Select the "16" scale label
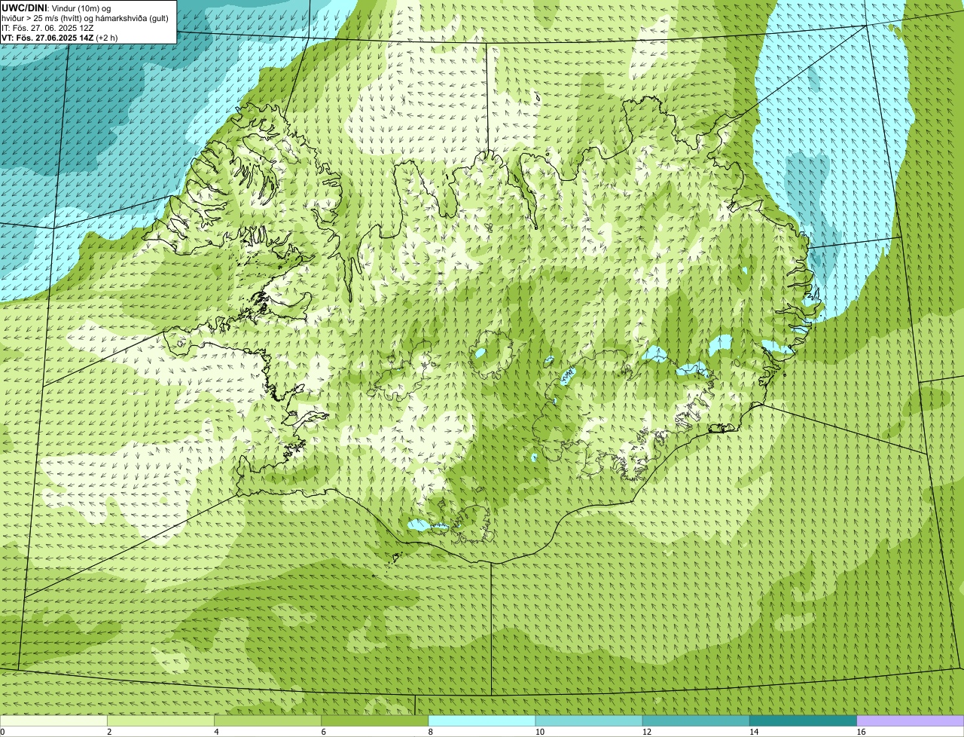Screen dimensions: 964x737 point(861,732)
